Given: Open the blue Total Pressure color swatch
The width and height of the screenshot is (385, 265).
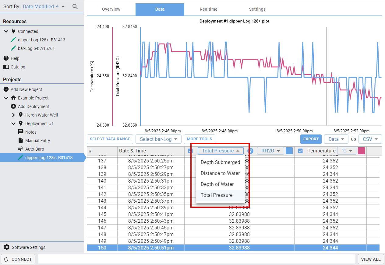Looking at the screenshot, I should pyautogui.click(x=289, y=151).
